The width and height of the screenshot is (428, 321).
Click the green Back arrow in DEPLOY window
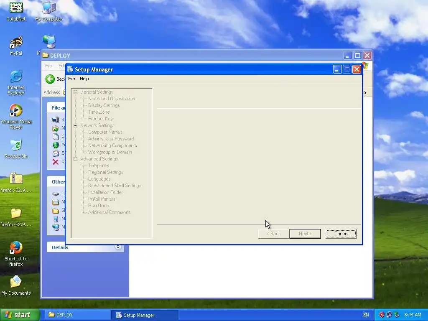point(50,79)
